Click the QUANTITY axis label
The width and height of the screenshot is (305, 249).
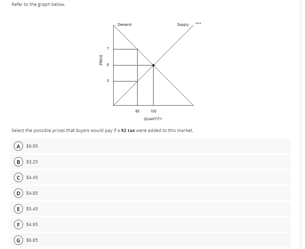pyautogui.click(x=153, y=119)
